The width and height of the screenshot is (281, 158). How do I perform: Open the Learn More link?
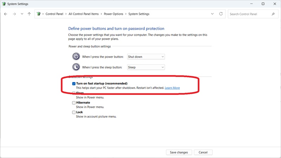(x=172, y=88)
